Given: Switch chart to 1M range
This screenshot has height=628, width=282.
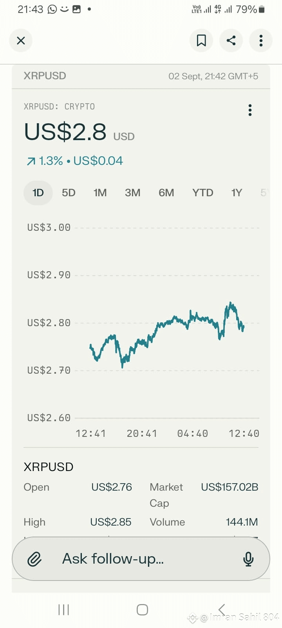Looking at the screenshot, I should click(100, 193).
